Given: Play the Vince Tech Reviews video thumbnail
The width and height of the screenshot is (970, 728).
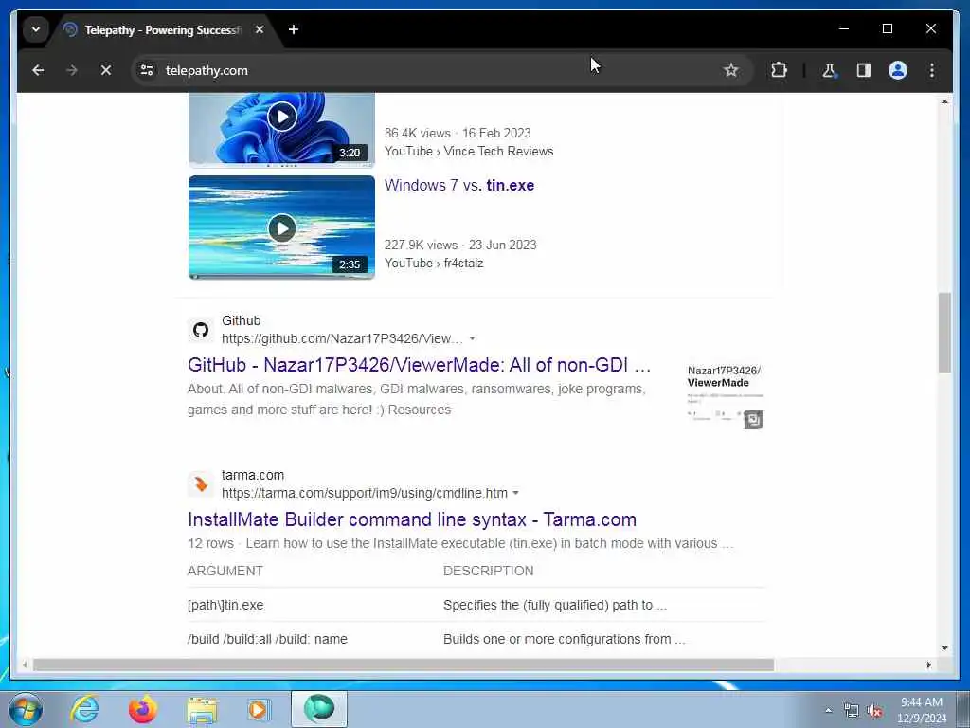Looking at the screenshot, I should pos(281,129).
